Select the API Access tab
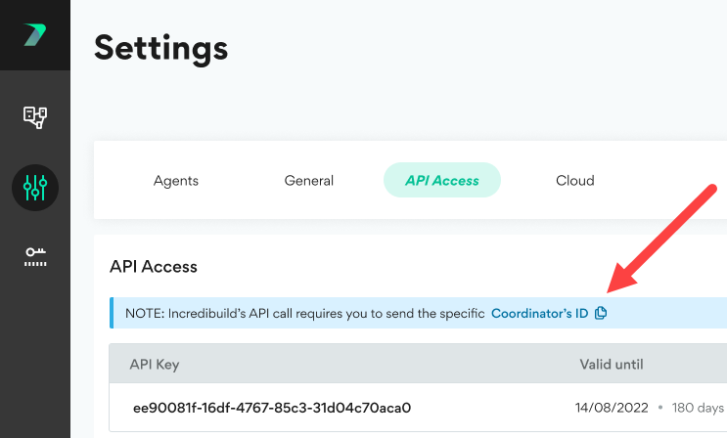Image resolution: width=727 pixels, height=438 pixels. 441,181
